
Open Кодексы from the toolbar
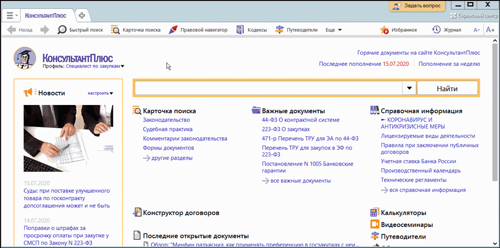click(251, 30)
